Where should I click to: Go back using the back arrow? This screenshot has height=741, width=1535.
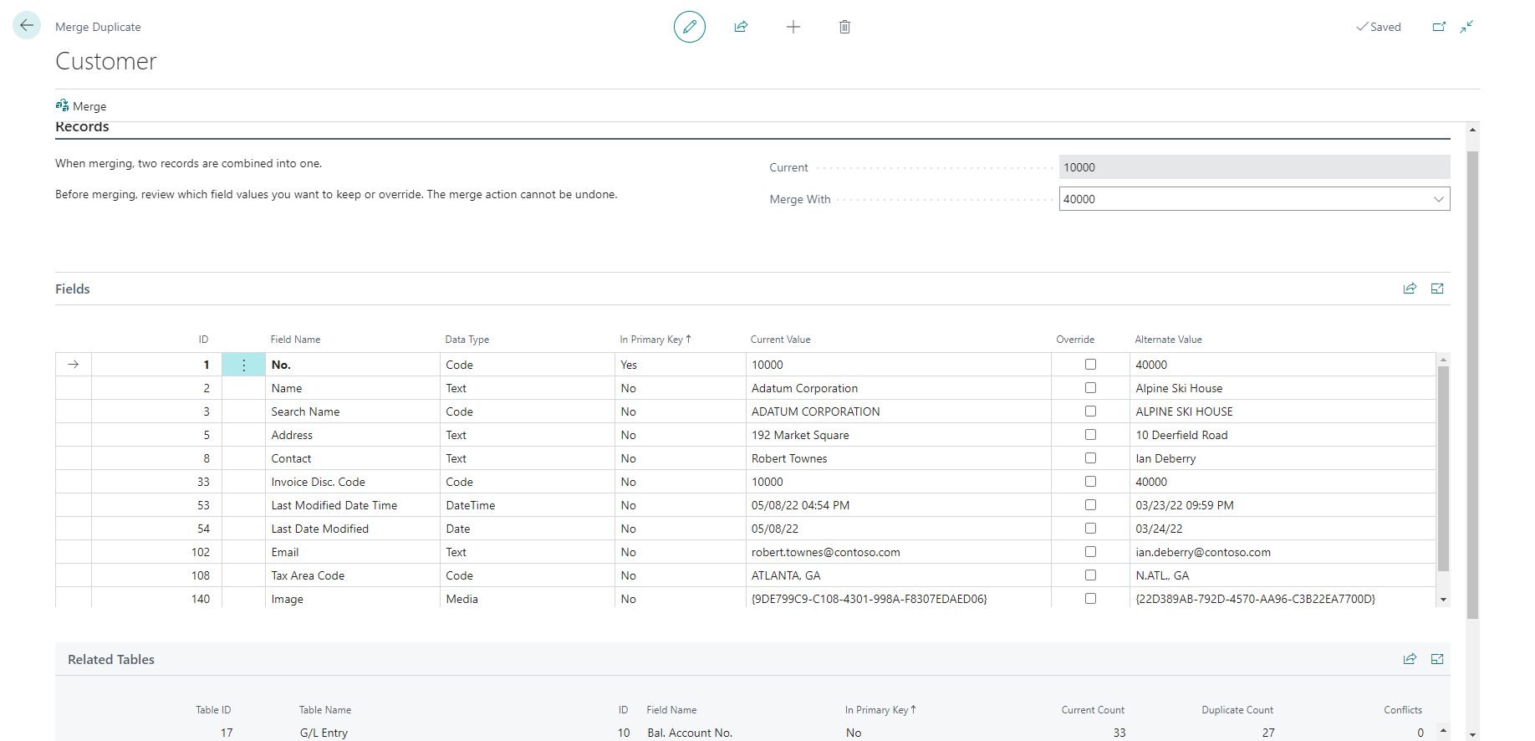[x=27, y=26]
